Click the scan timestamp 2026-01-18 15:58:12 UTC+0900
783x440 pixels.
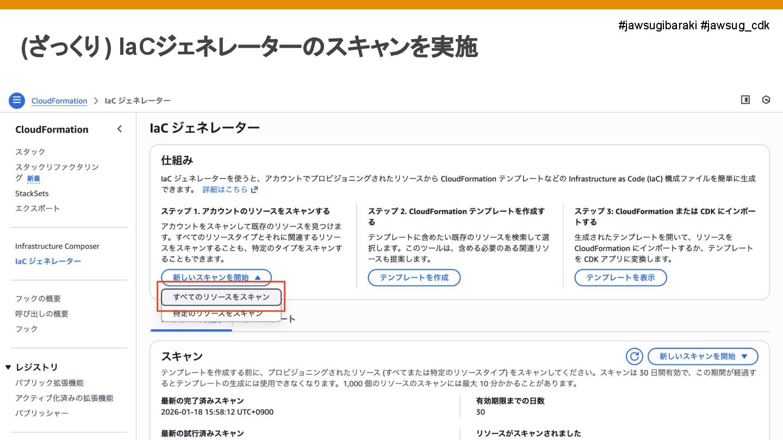click(x=217, y=412)
